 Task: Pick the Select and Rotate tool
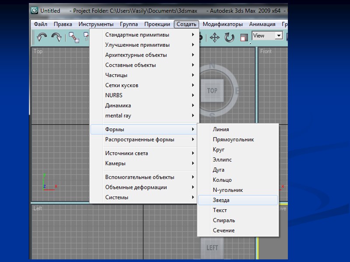pyautogui.click(x=229, y=38)
